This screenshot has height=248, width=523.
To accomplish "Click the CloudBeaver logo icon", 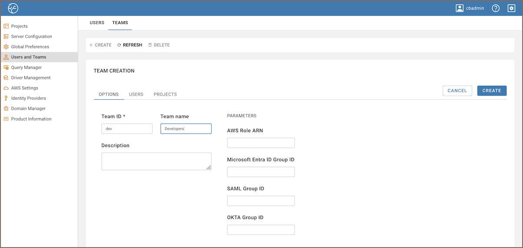I will pyautogui.click(x=13, y=8).
